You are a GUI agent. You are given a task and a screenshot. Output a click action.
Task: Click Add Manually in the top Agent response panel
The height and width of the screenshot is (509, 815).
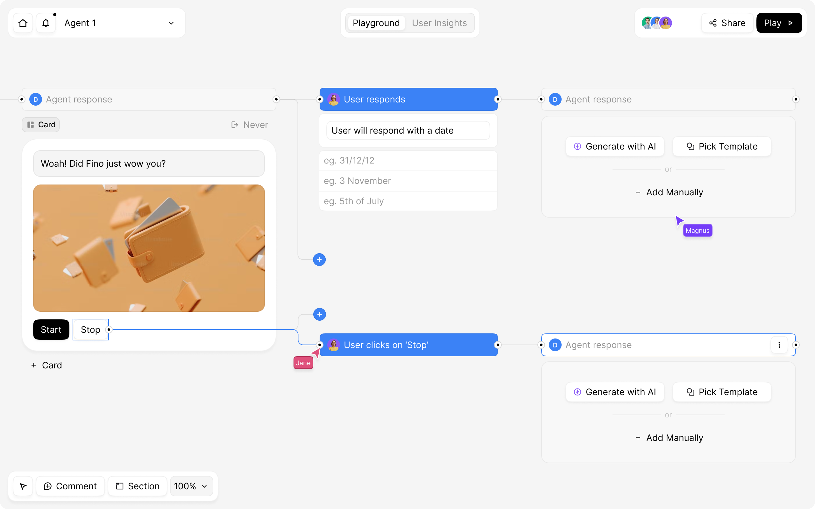pos(669,192)
